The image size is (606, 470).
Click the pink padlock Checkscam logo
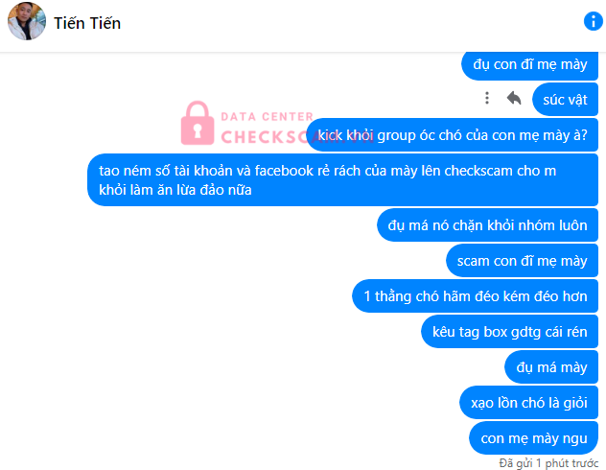(198, 122)
